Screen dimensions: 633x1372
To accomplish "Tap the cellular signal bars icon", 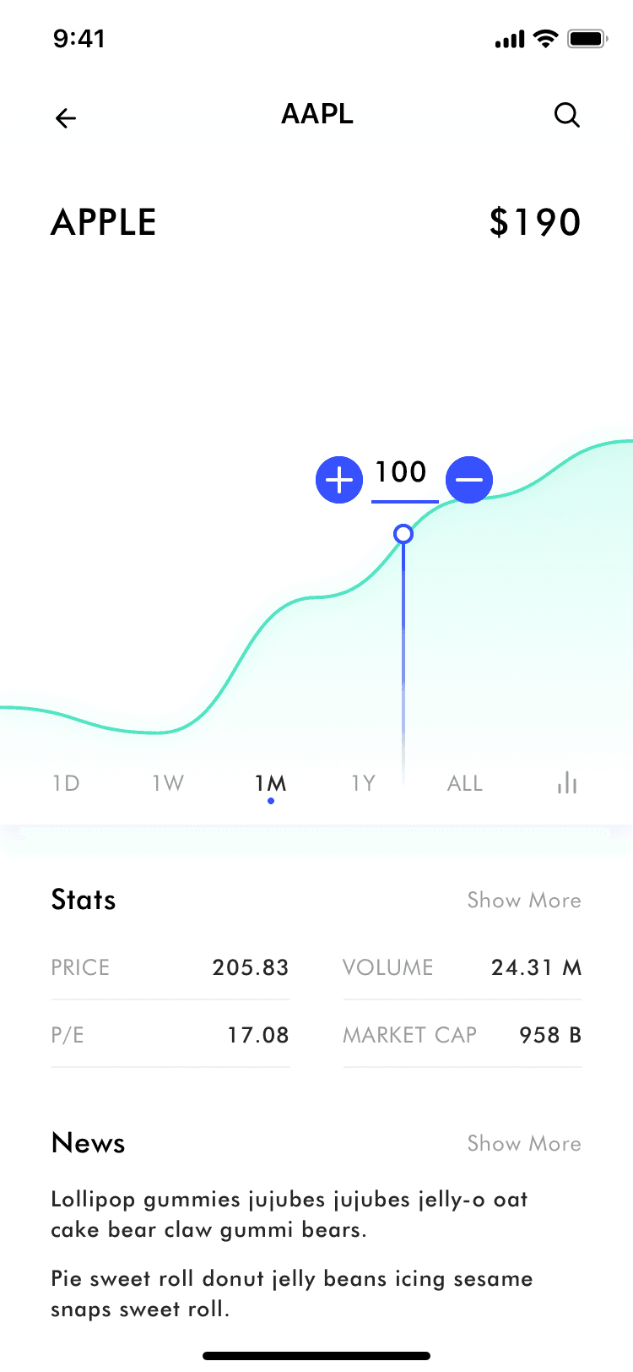I will (510, 39).
